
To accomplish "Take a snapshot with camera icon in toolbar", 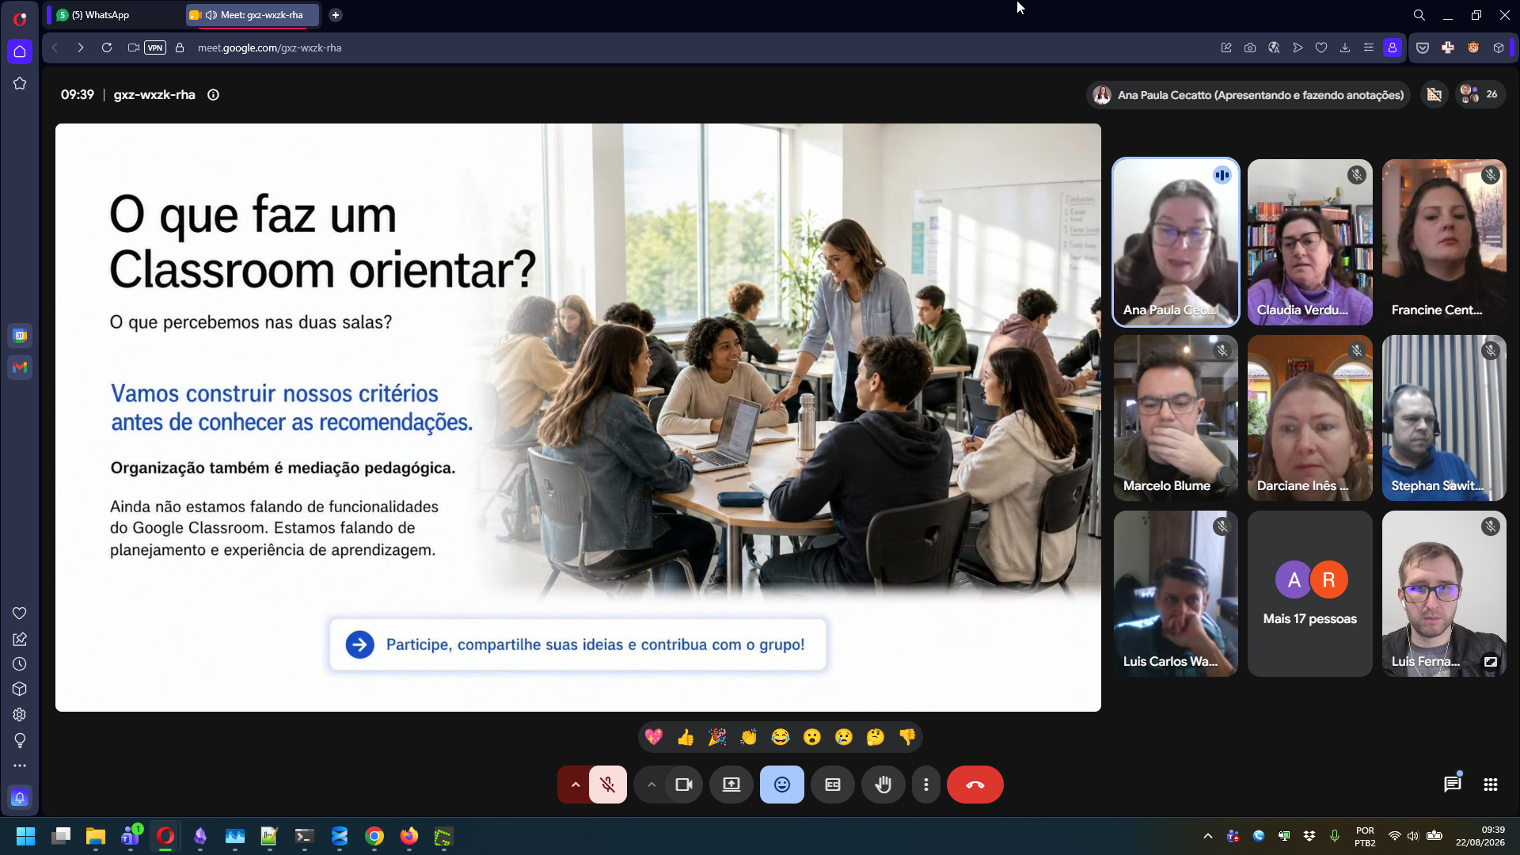I will coord(1250,47).
